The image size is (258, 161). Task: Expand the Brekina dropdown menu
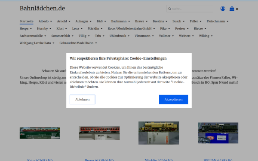(160, 21)
